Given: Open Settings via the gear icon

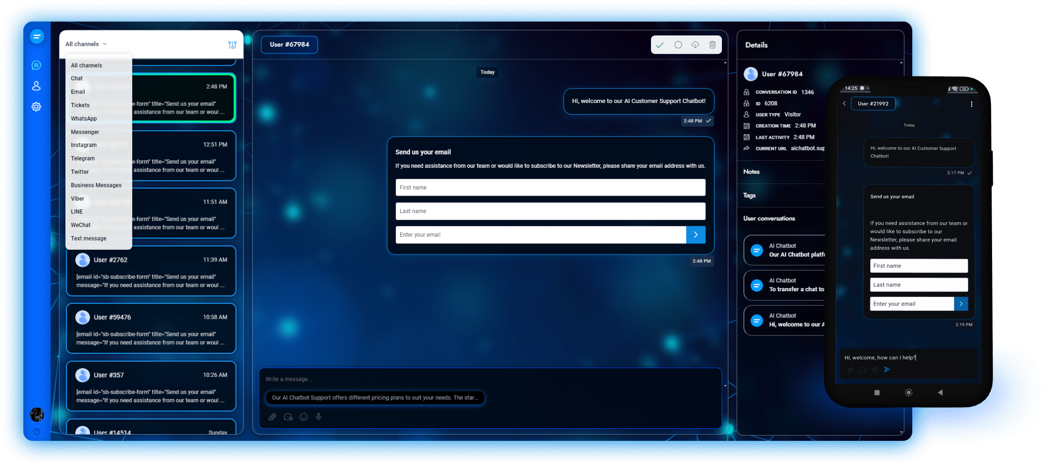Looking at the screenshot, I should 36,107.
